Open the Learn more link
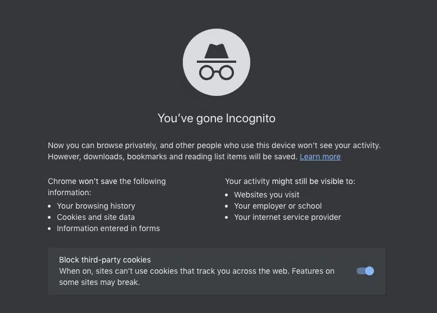437x313 pixels. [x=320, y=156]
